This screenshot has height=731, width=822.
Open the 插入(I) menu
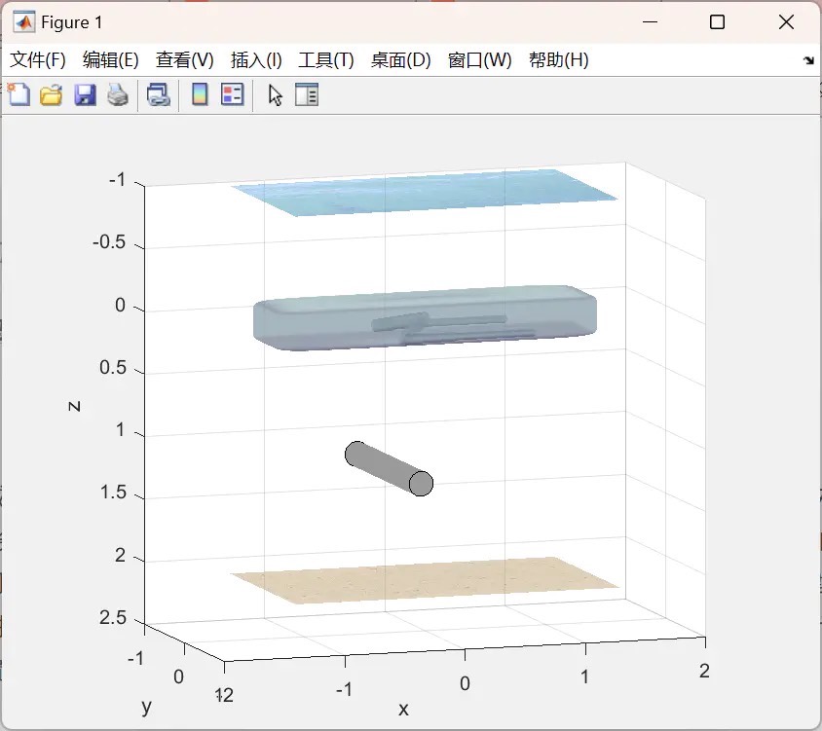[x=256, y=59]
